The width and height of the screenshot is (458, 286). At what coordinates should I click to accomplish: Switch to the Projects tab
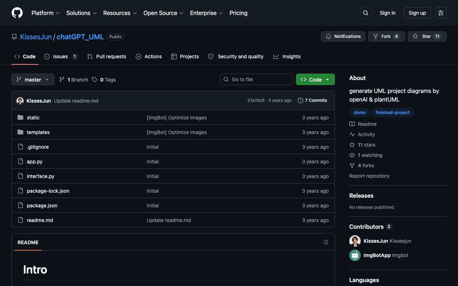(x=185, y=56)
